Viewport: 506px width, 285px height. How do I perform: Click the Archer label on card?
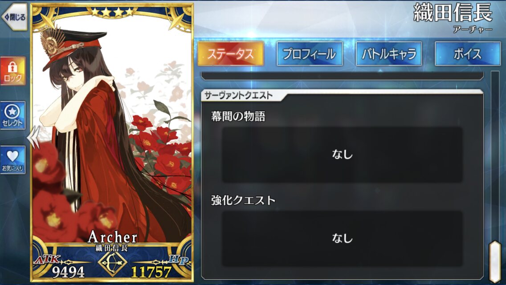click(x=112, y=237)
